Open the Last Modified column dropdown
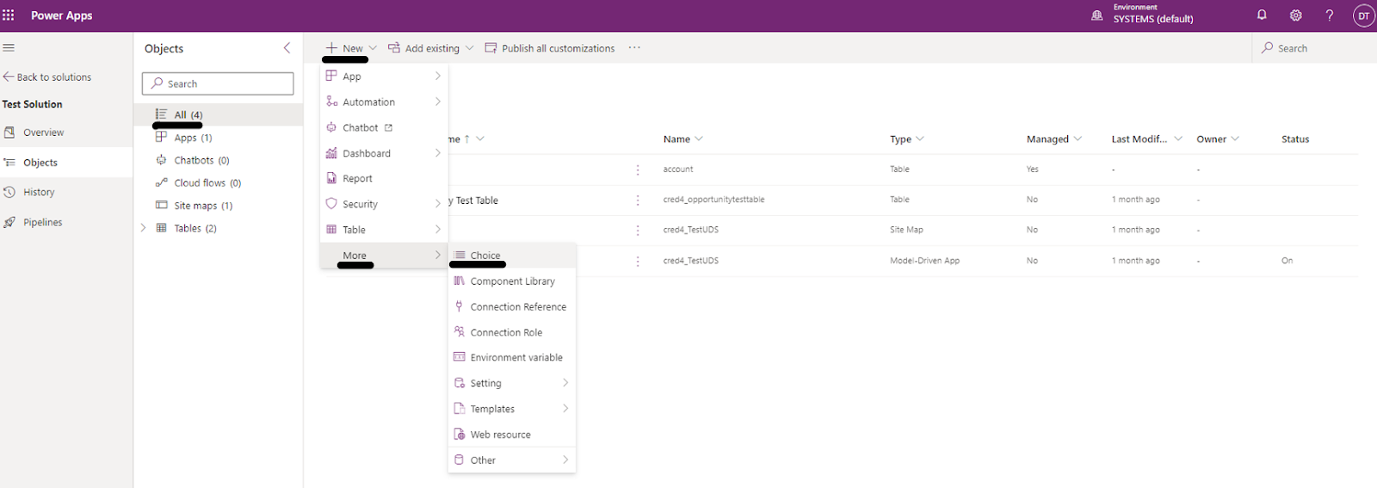The width and height of the screenshot is (1377, 488). pos(1178,139)
